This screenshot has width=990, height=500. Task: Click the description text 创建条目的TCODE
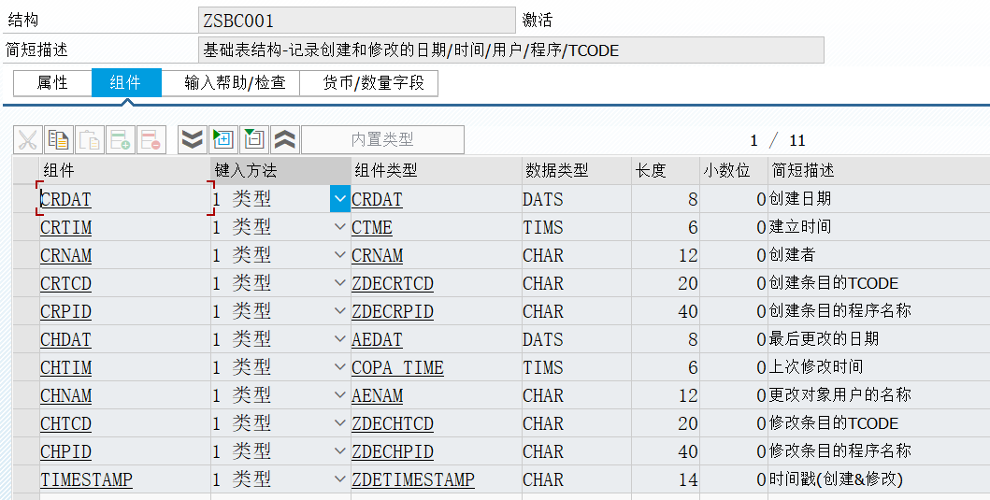coord(834,283)
